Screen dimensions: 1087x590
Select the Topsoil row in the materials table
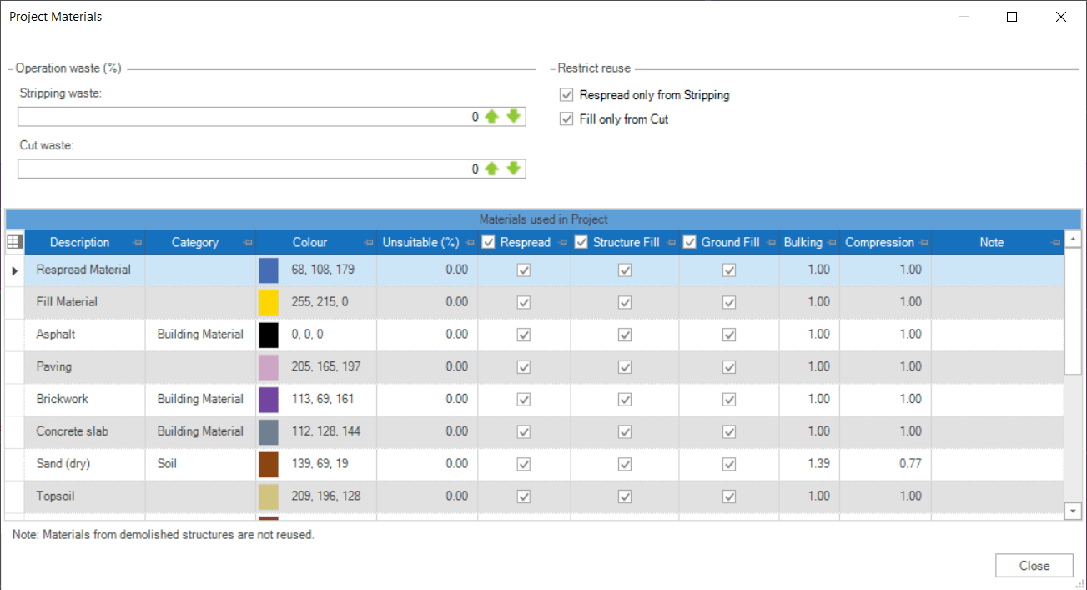click(x=83, y=495)
